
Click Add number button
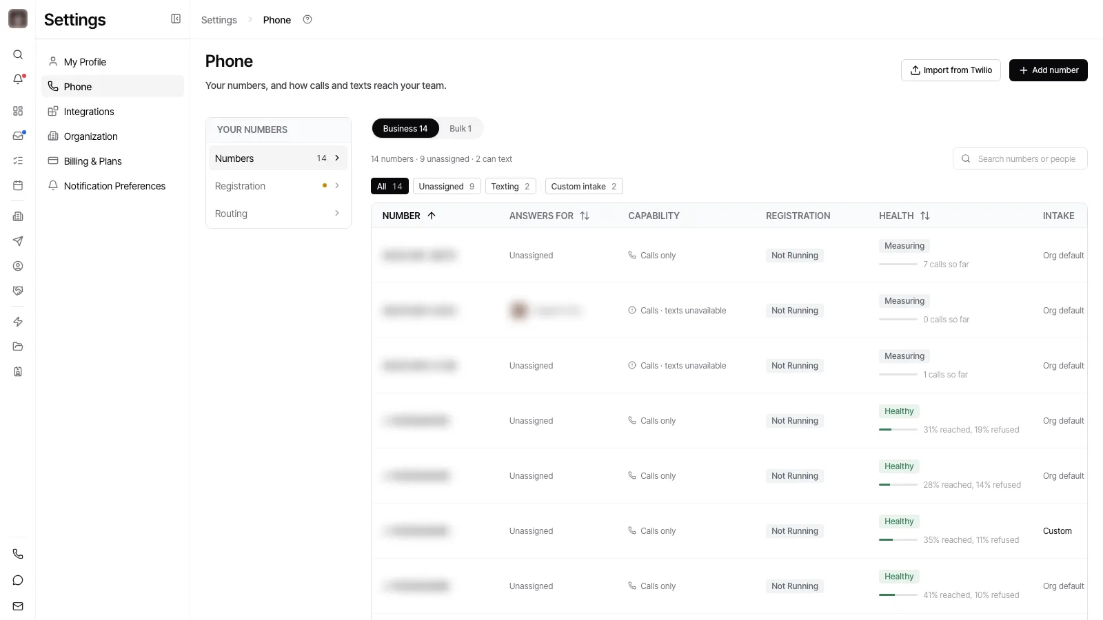tap(1049, 70)
